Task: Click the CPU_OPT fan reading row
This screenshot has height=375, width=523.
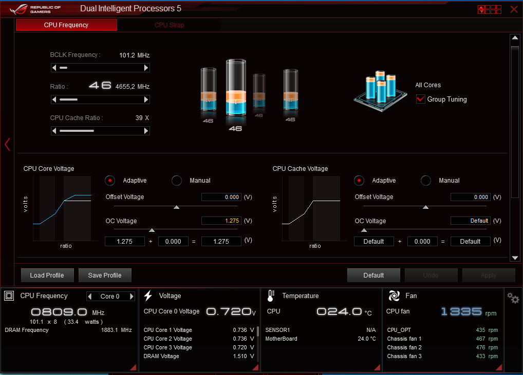Action: tap(442, 330)
